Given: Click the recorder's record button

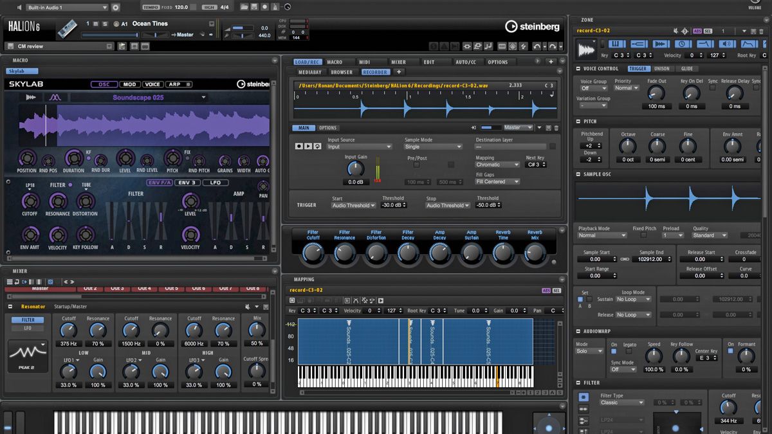Looking at the screenshot, I should coord(299,147).
